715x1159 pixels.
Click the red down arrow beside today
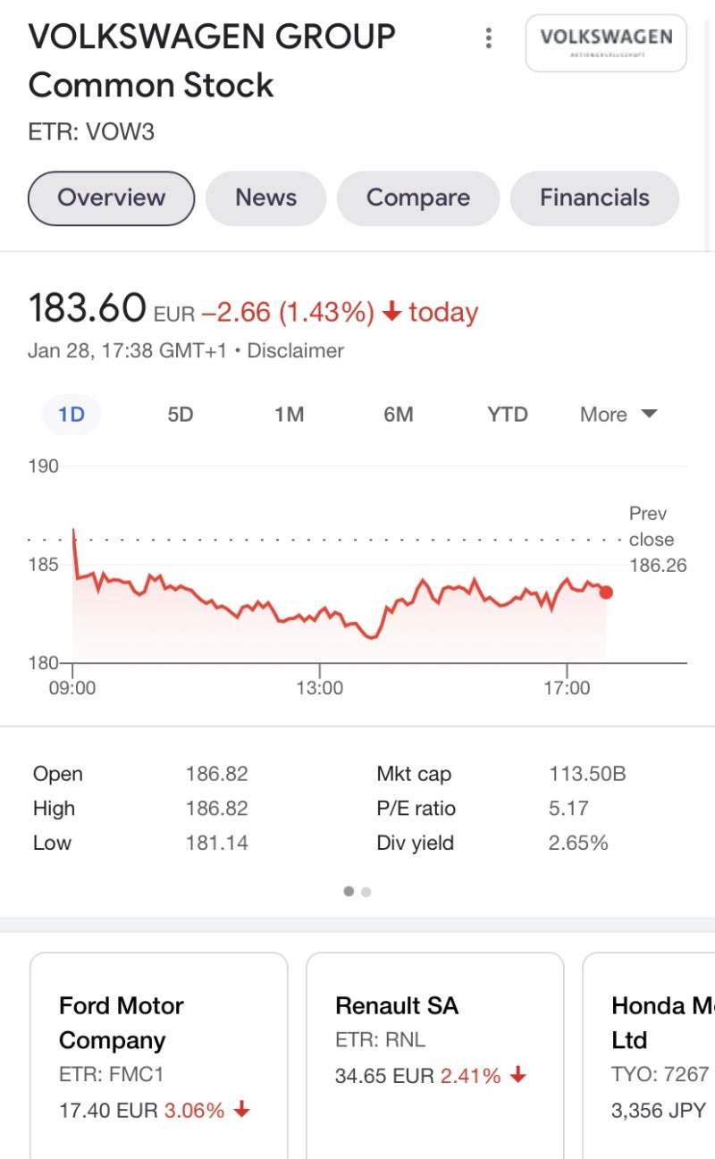[391, 312]
